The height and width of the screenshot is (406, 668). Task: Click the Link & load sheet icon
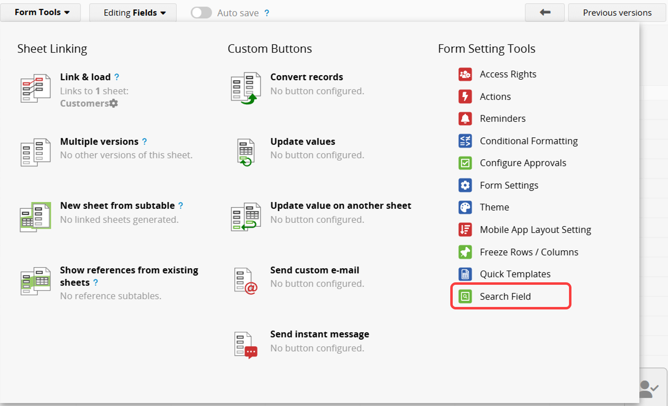35,88
